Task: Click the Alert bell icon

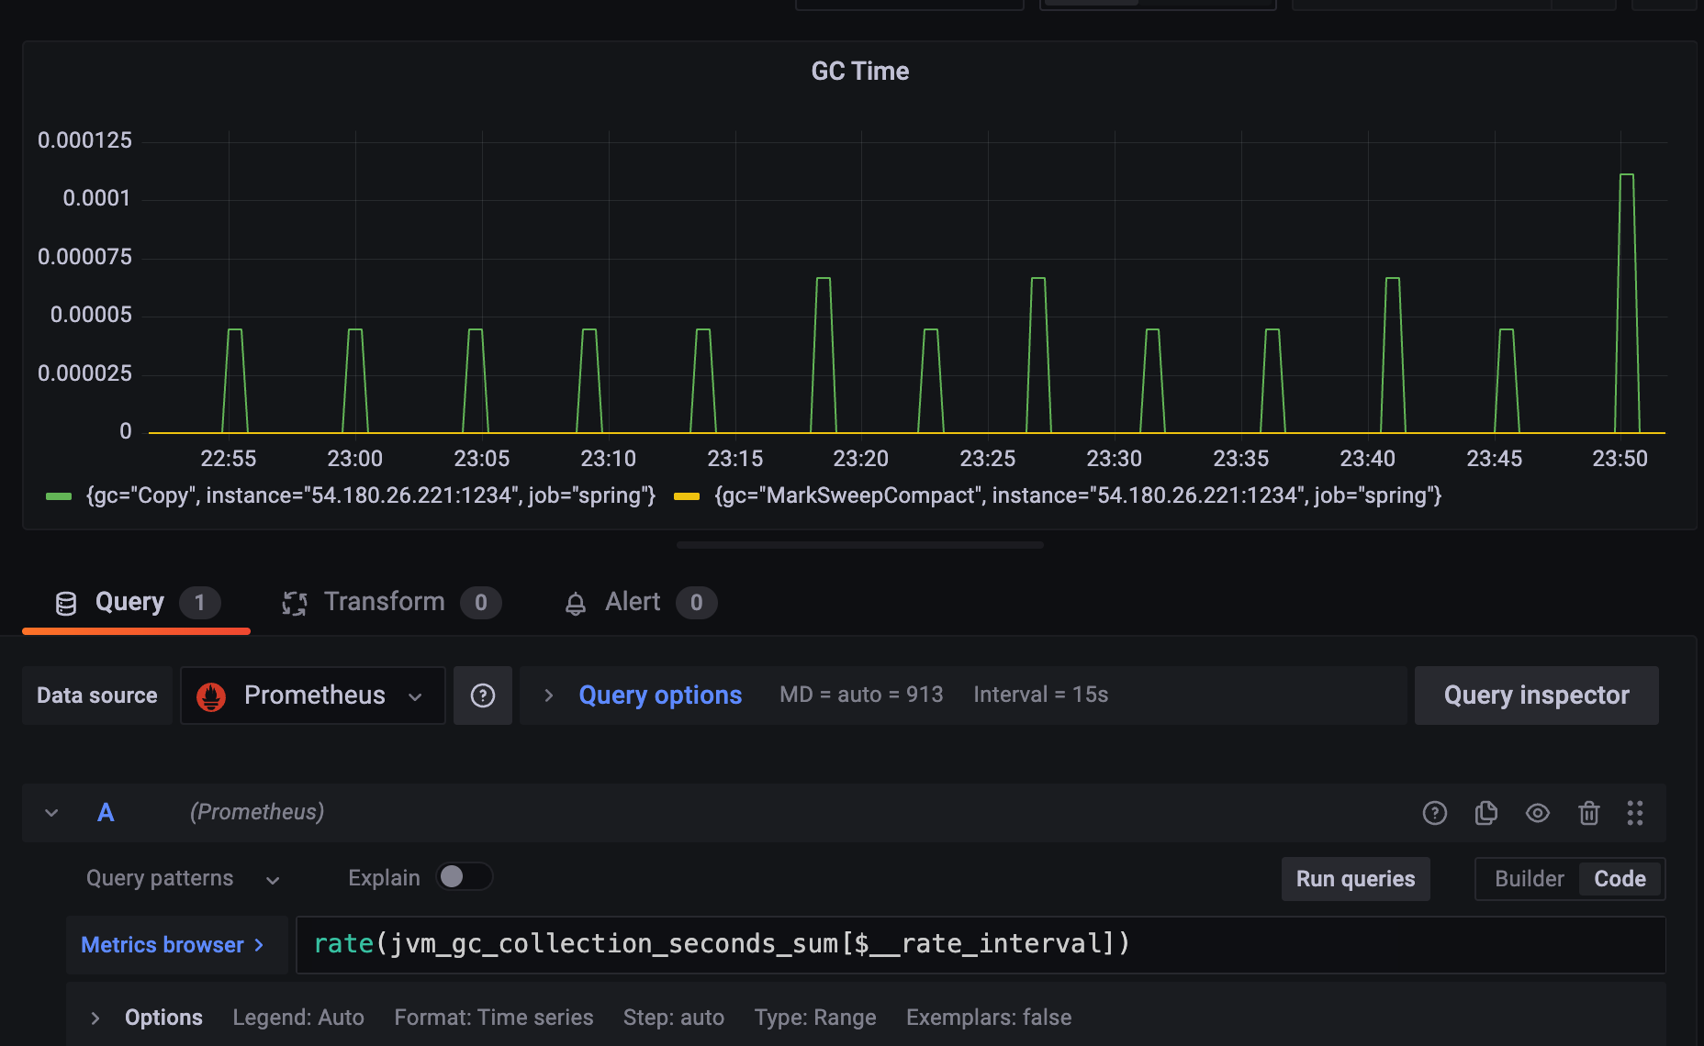Action: [x=576, y=603]
